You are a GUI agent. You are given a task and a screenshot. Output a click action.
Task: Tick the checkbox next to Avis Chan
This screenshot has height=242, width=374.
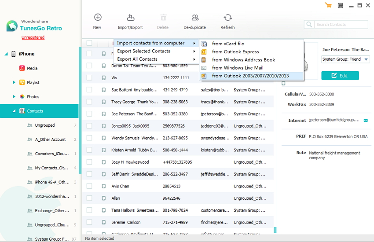point(89,186)
